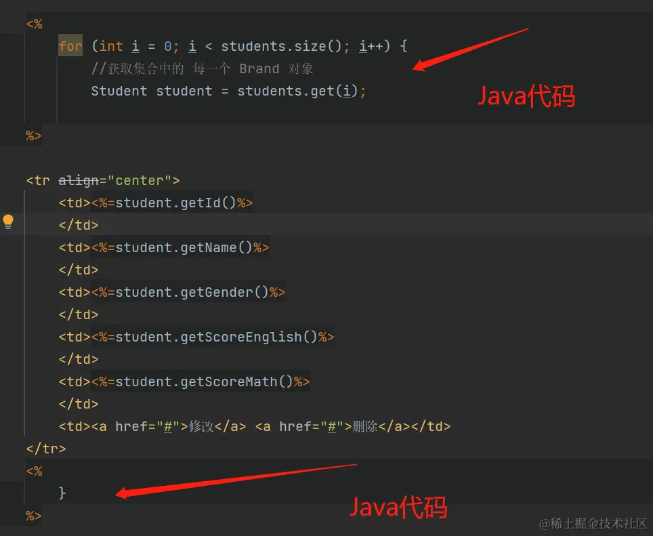Click the first '<%' scriptlet opener at top

[34, 24]
